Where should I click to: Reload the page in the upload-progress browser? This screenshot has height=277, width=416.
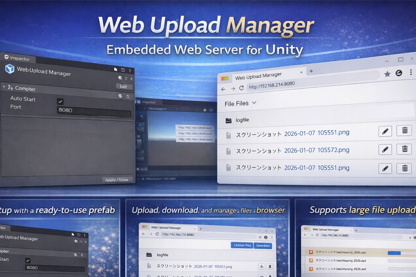[318, 235]
